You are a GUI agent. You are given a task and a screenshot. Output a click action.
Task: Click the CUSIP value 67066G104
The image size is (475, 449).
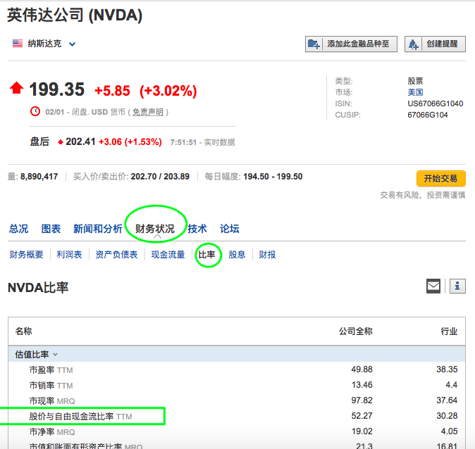428,115
